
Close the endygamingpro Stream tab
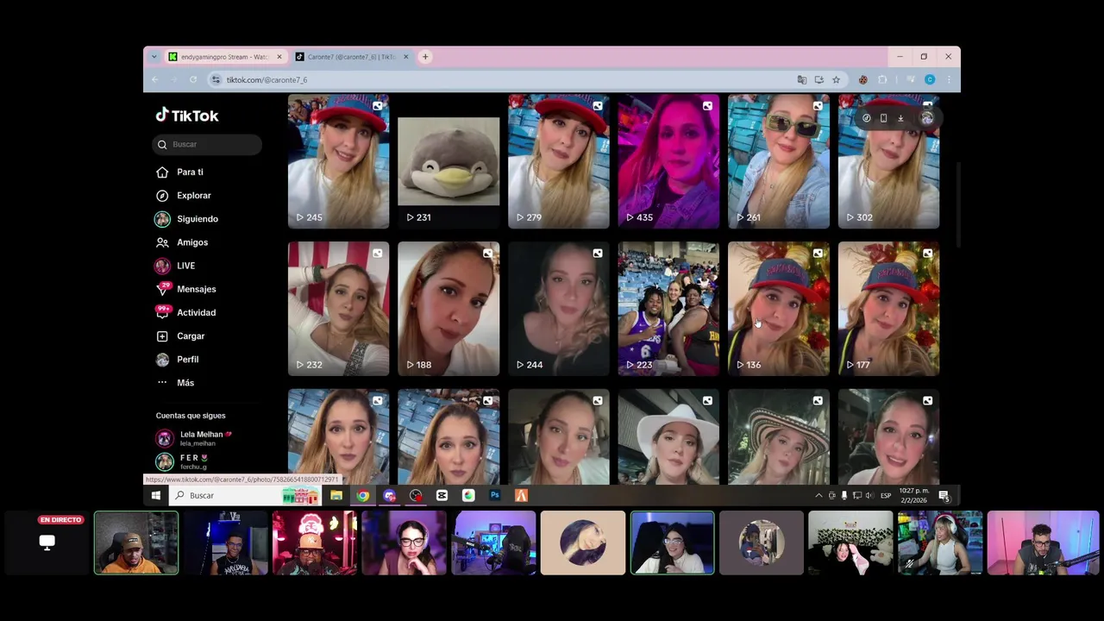point(279,57)
